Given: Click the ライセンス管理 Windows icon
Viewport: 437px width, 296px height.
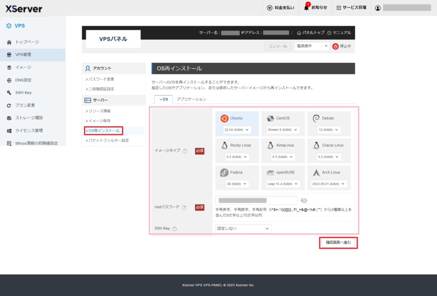Looking at the screenshot, I should pyautogui.click(x=9, y=131).
